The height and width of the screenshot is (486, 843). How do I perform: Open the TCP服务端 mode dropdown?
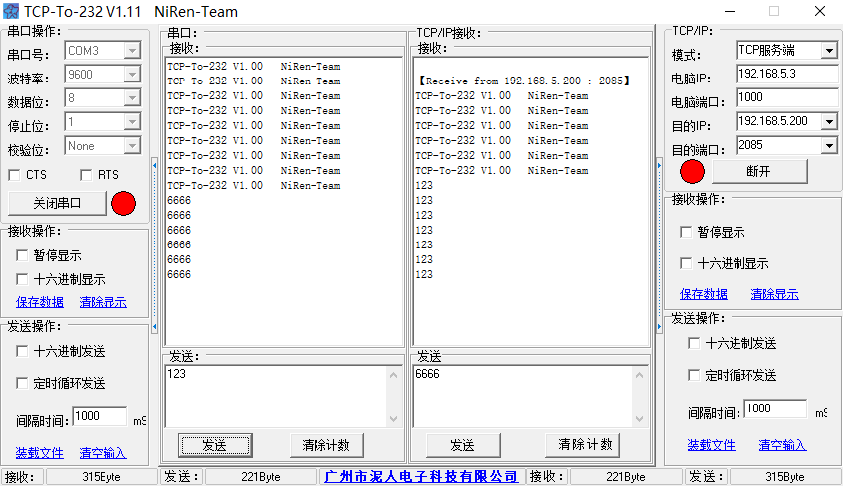829,51
